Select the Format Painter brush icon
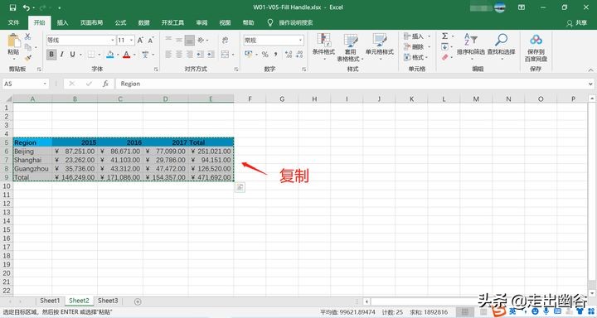 point(28,58)
